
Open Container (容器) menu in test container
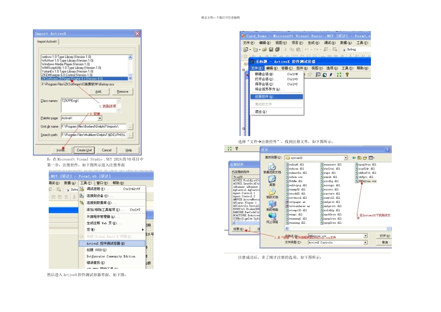point(287,68)
